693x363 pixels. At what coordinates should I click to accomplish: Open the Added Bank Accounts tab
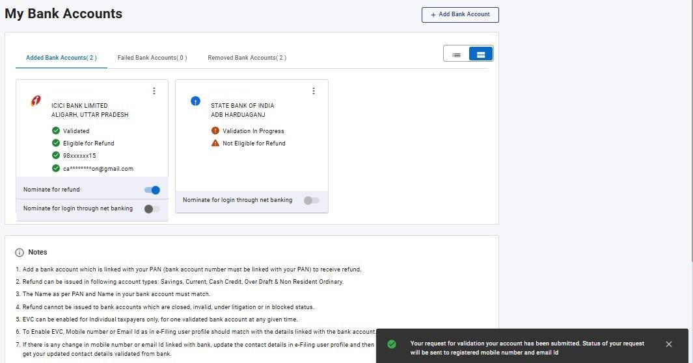pyautogui.click(x=61, y=58)
